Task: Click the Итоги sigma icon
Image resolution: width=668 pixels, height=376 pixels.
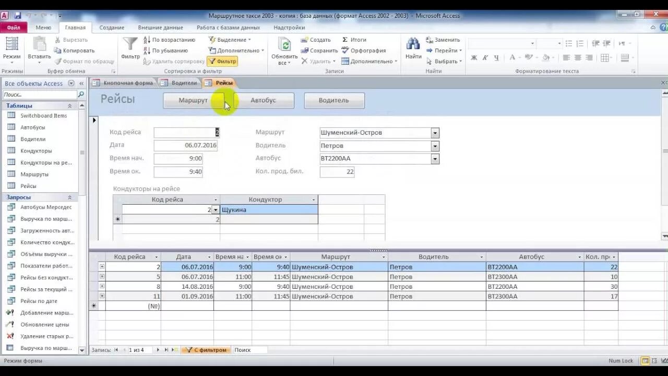Action: [345, 40]
